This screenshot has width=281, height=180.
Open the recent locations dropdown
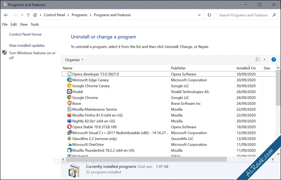point(22,15)
